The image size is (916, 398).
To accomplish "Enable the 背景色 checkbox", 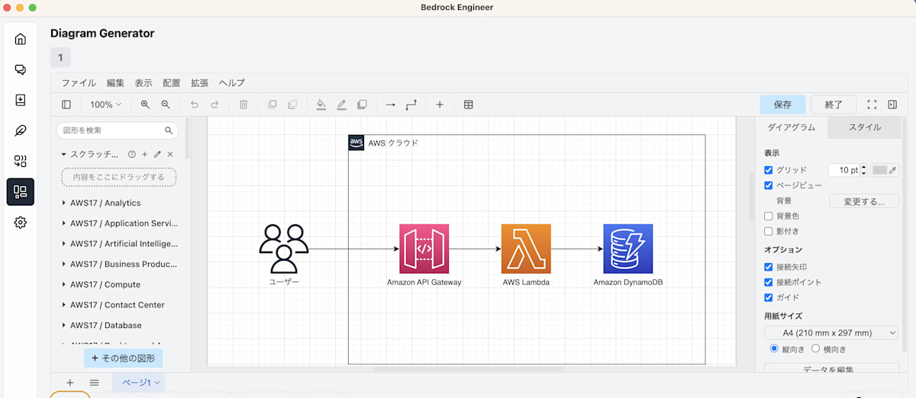I will pyautogui.click(x=769, y=216).
